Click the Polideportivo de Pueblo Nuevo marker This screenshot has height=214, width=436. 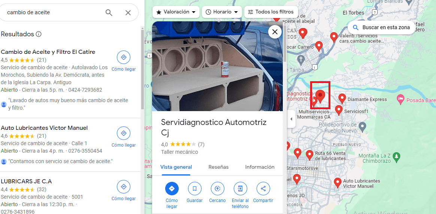click(362, 127)
